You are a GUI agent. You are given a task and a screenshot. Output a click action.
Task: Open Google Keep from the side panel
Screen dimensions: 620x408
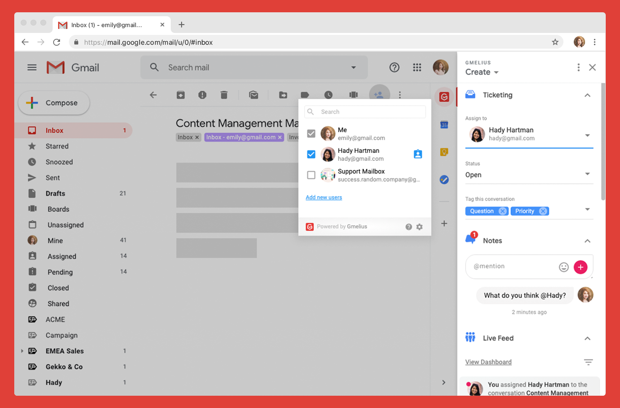pyautogui.click(x=444, y=152)
